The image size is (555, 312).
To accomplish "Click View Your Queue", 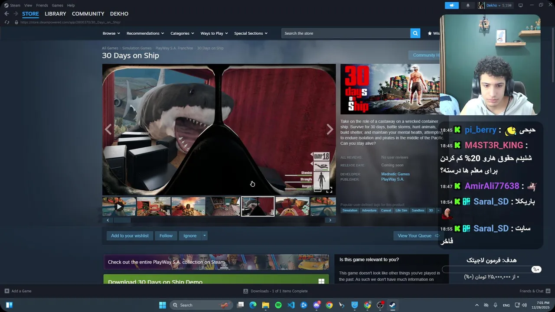I will 418,236.
